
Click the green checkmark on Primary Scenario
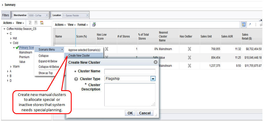[x=17, y=48]
